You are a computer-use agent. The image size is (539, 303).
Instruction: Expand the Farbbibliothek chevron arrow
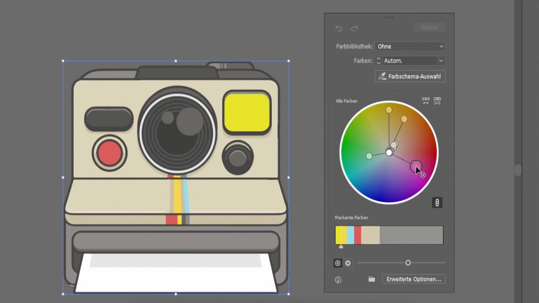pos(441,46)
